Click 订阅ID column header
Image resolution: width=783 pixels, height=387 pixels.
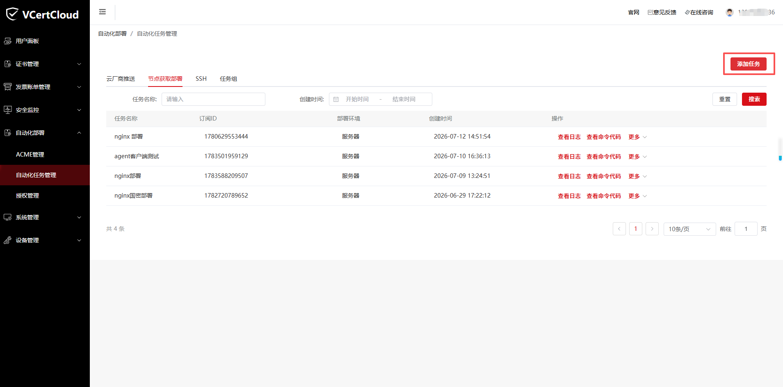tap(208, 118)
